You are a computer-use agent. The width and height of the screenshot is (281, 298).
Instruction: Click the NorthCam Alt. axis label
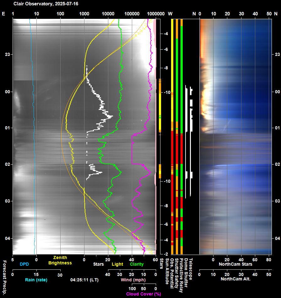point(235,279)
